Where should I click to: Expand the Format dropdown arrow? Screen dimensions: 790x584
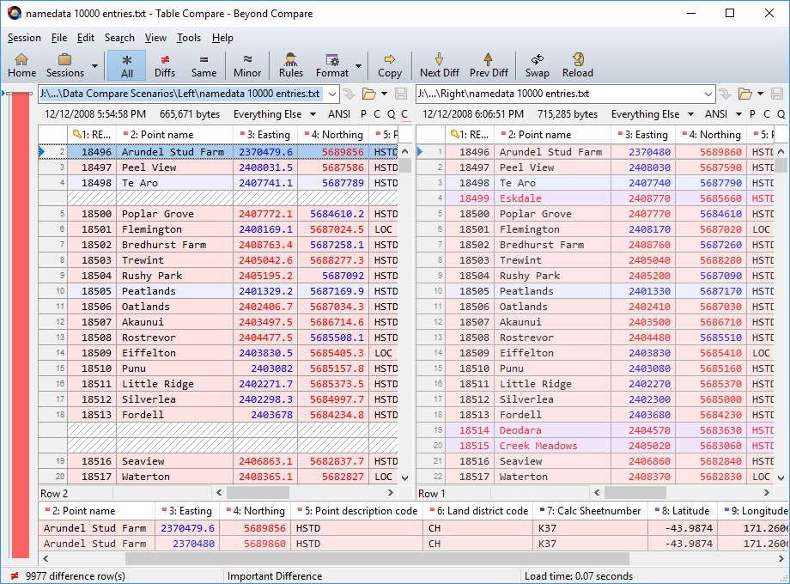(x=358, y=65)
